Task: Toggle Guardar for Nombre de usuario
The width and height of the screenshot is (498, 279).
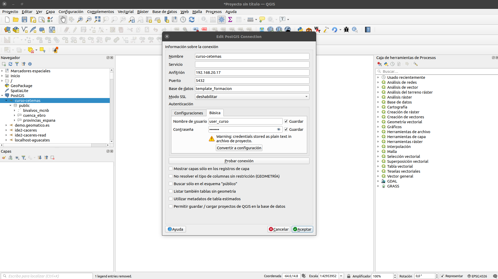Action: tap(286, 121)
